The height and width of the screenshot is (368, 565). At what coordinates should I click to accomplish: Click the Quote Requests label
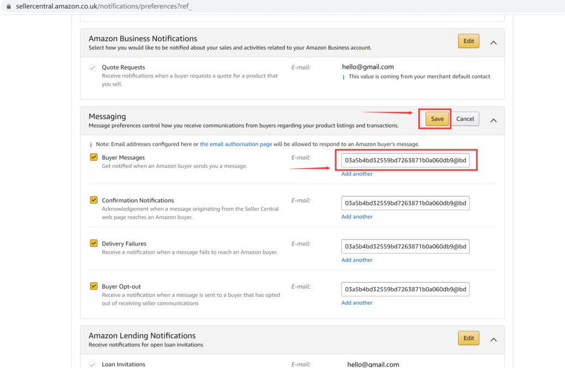coord(123,67)
